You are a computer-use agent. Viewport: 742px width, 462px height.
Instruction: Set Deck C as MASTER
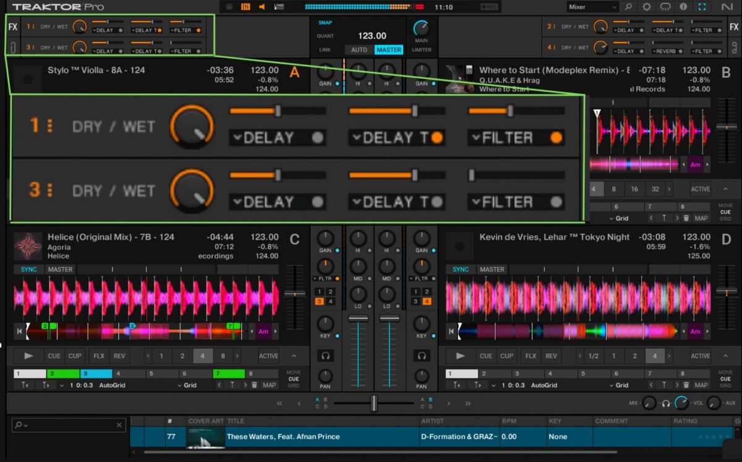[60, 269]
